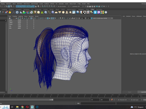Open the light bulb lister shelf icon
146x109 pixels.
92,12
